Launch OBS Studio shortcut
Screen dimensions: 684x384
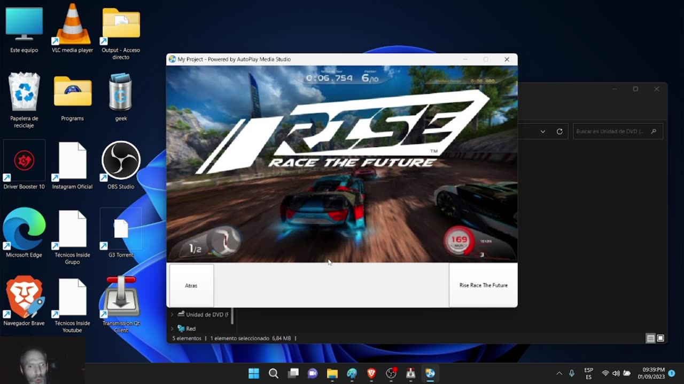121,165
